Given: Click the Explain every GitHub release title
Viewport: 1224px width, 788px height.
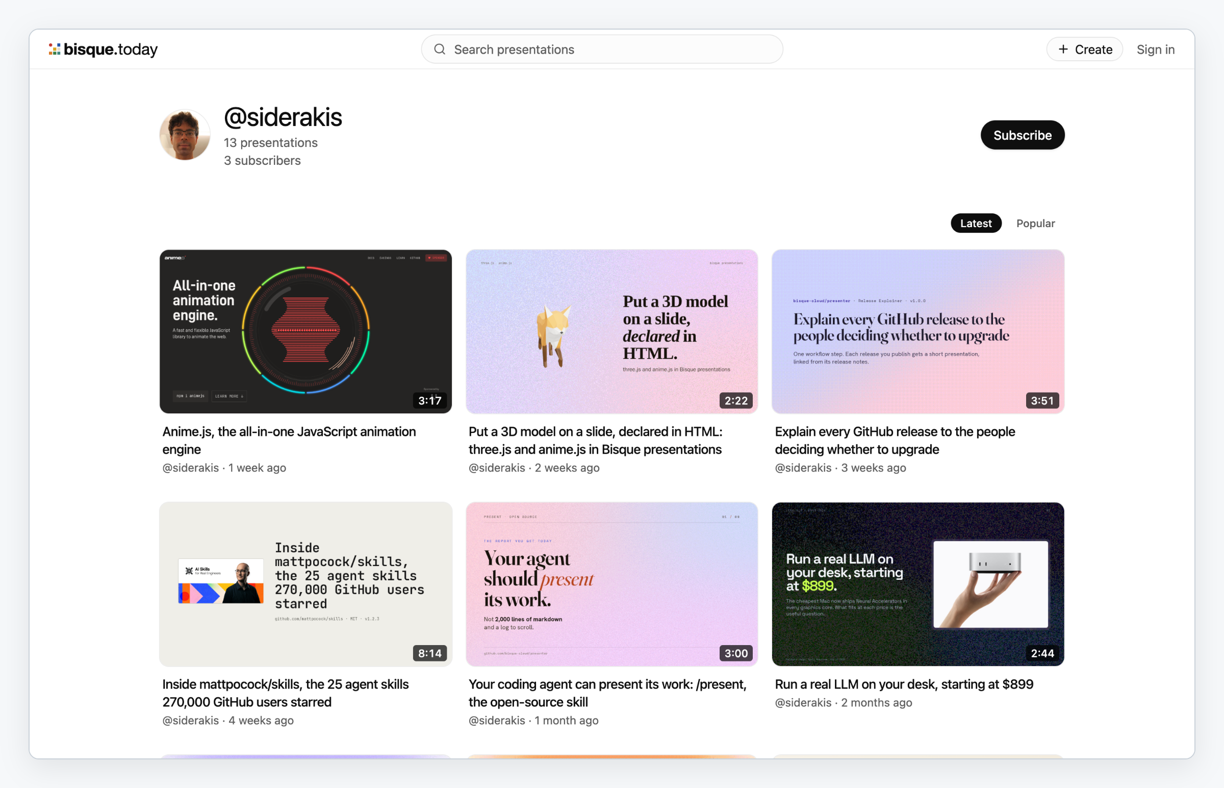Looking at the screenshot, I should 895,440.
